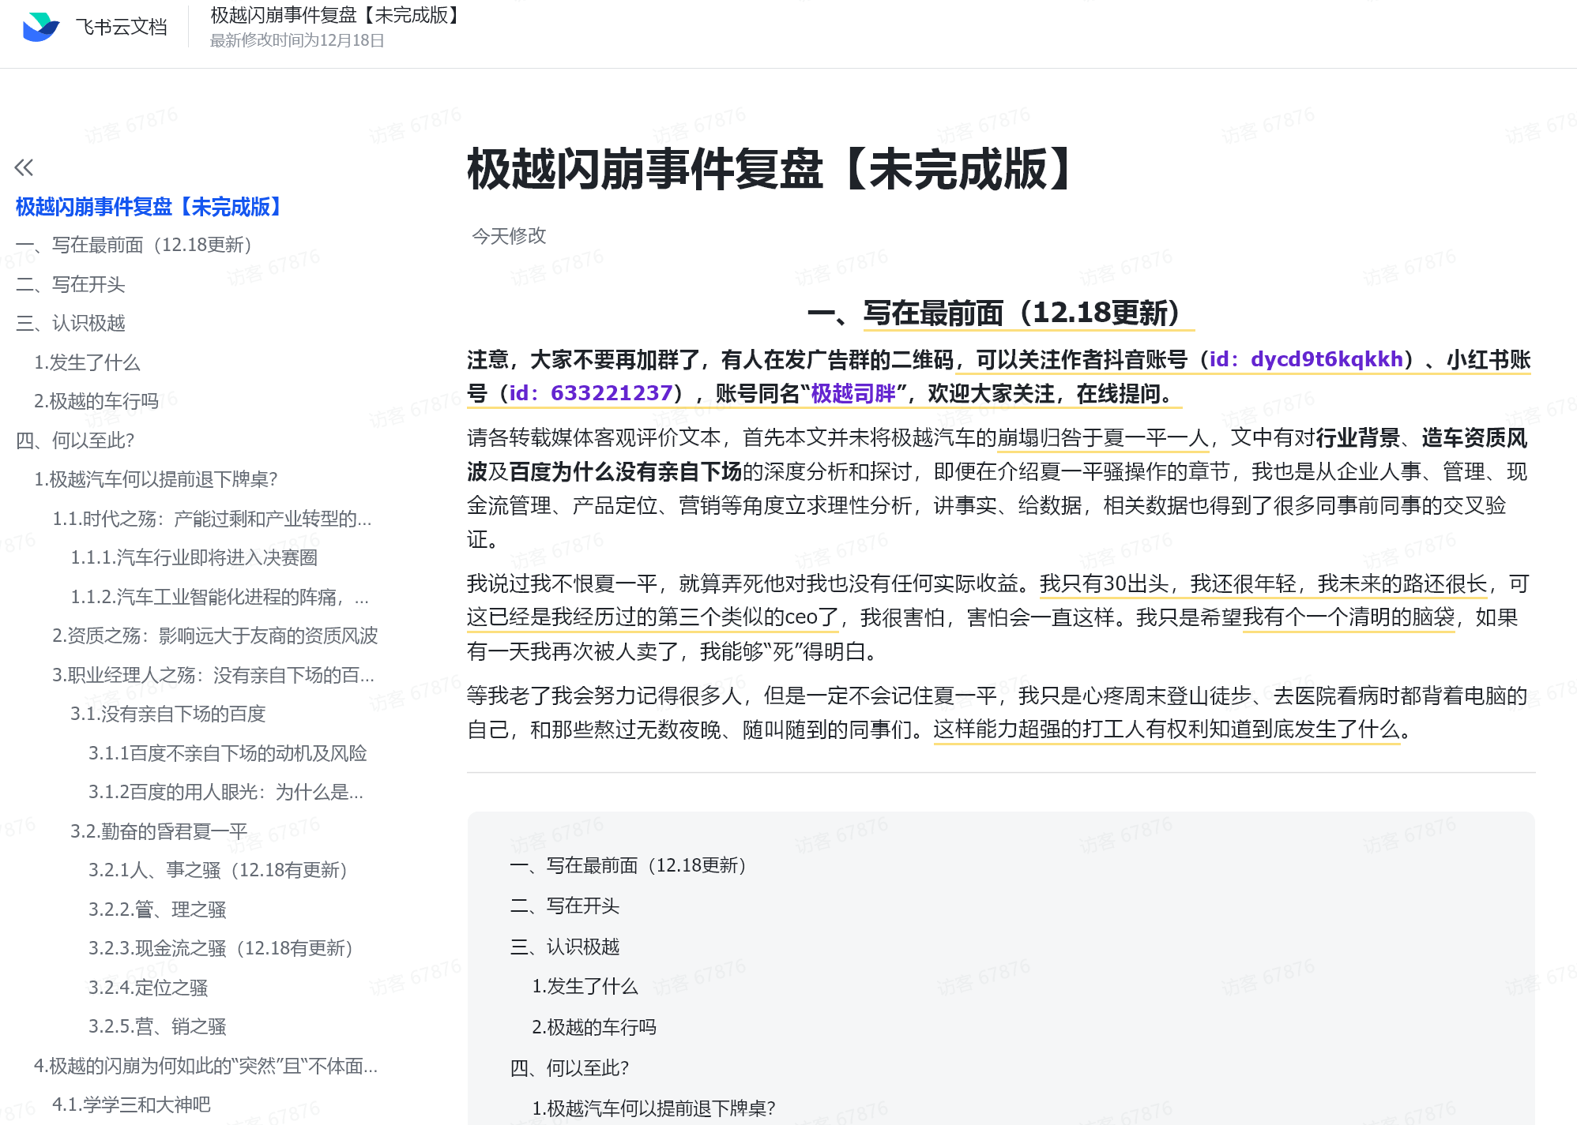Select sidebar 3.2.5.营、销之骚
Screen dimensions: 1577x1125
click(x=157, y=1026)
